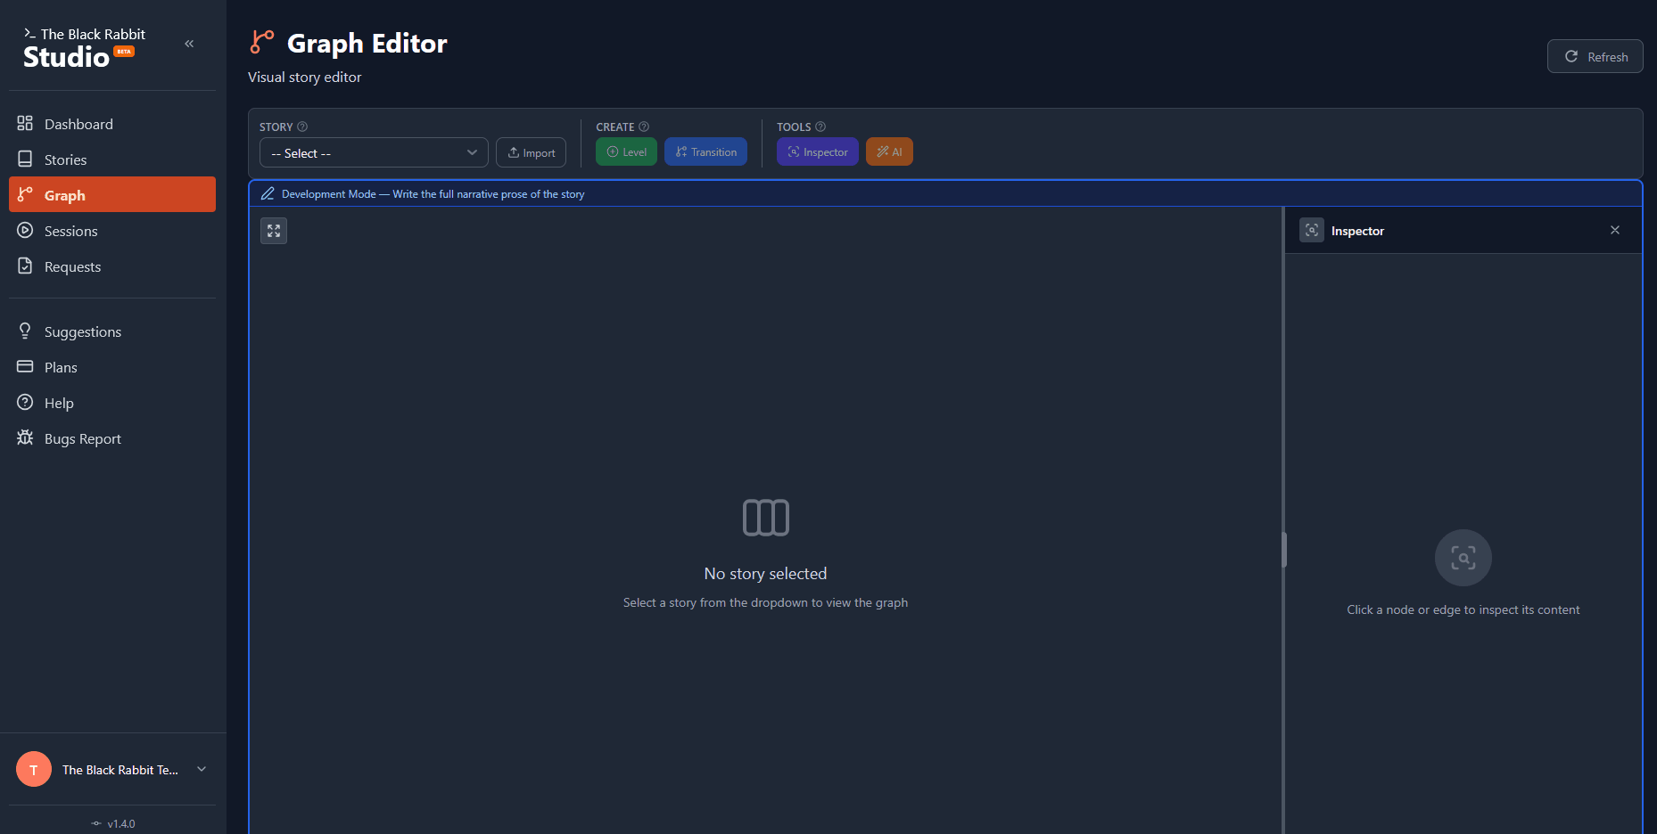Click the help icon next to CREATE

[644, 127]
